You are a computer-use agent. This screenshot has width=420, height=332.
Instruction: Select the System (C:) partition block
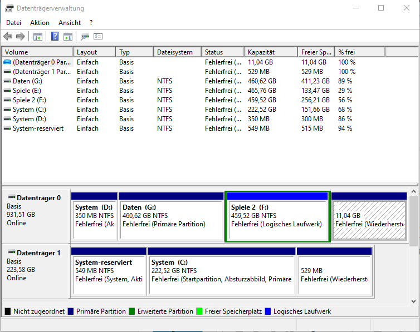(221, 272)
